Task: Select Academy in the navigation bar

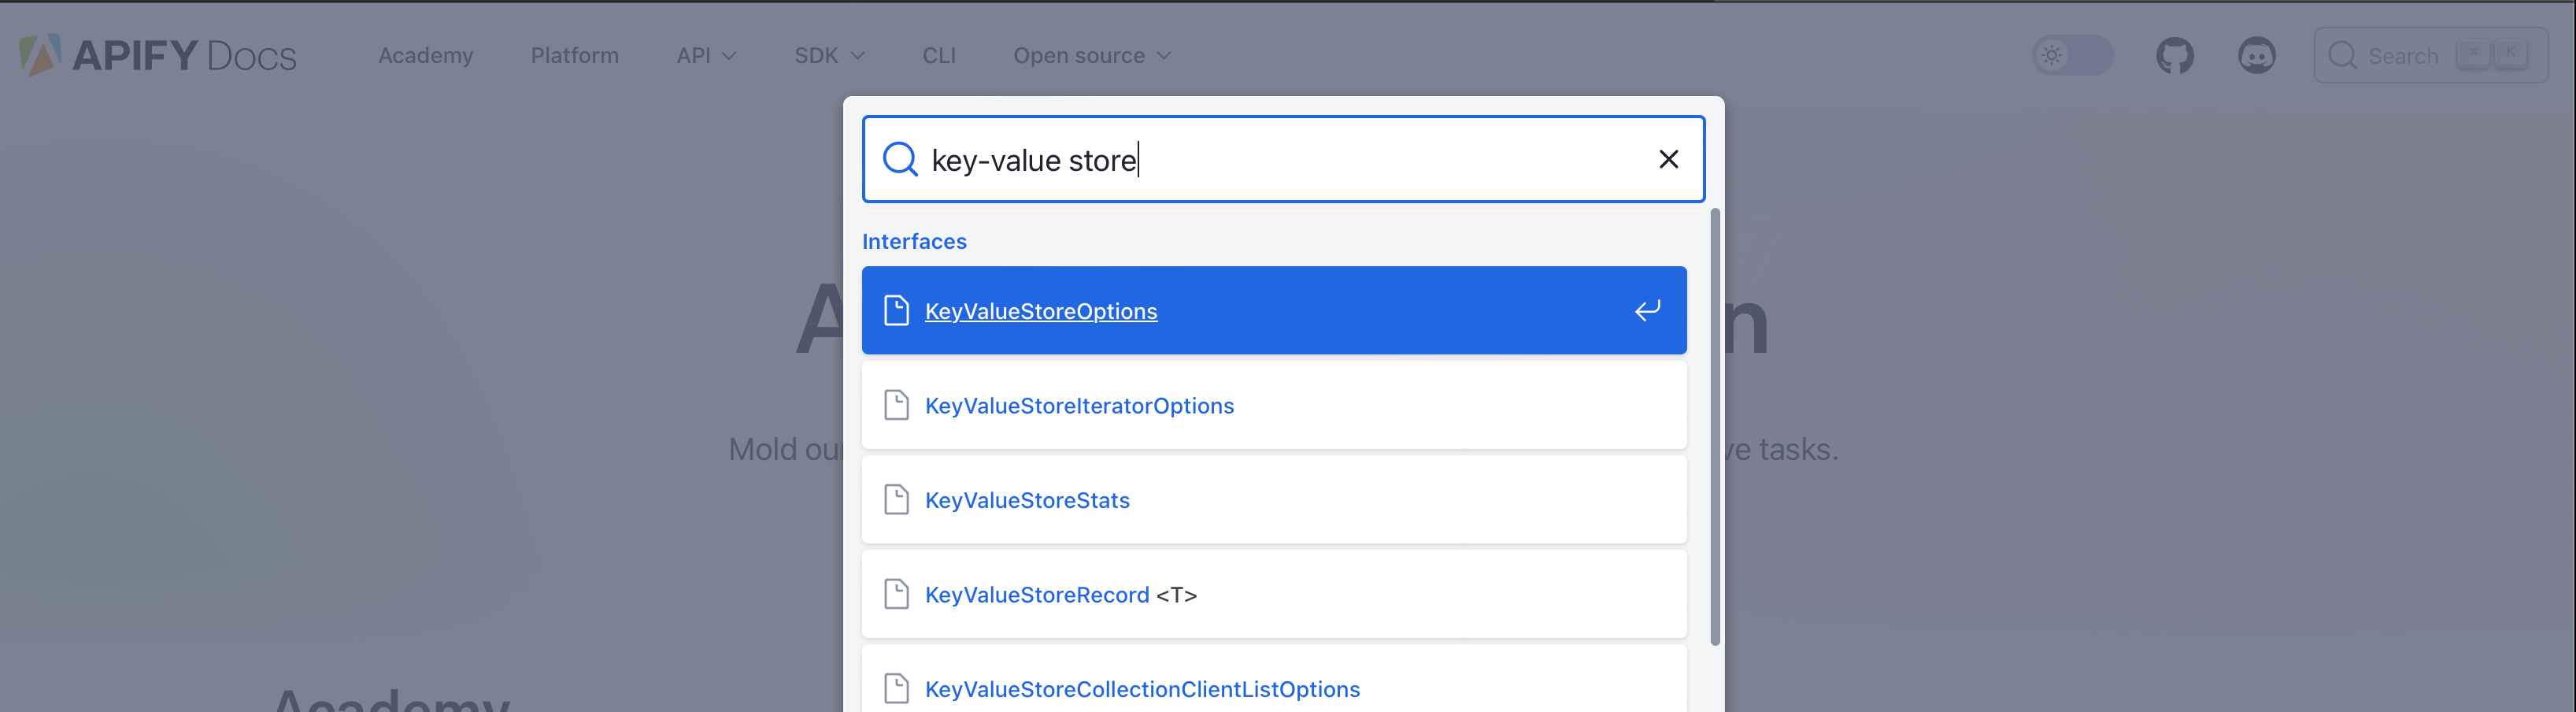Action: click(x=425, y=55)
